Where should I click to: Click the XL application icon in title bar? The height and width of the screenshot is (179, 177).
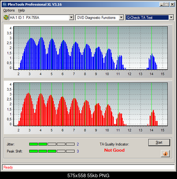pyautogui.click(x=5, y=4)
